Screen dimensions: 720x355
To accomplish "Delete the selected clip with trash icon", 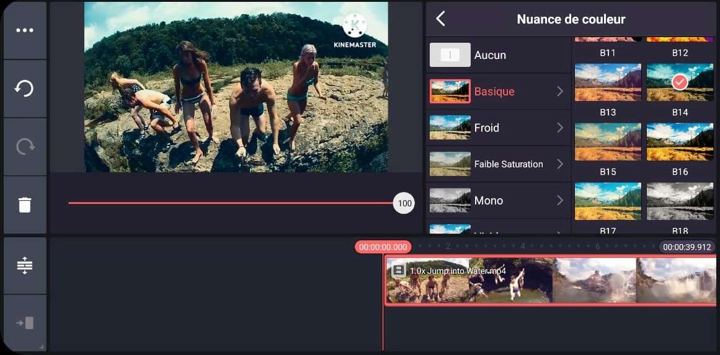I will [25, 204].
